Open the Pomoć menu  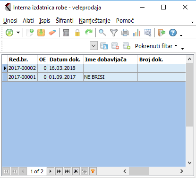pos(125,21)
